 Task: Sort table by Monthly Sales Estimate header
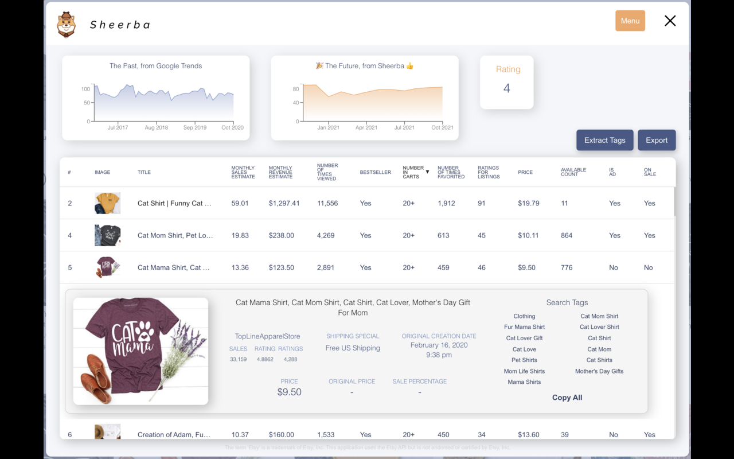click(x=243, y=172)
